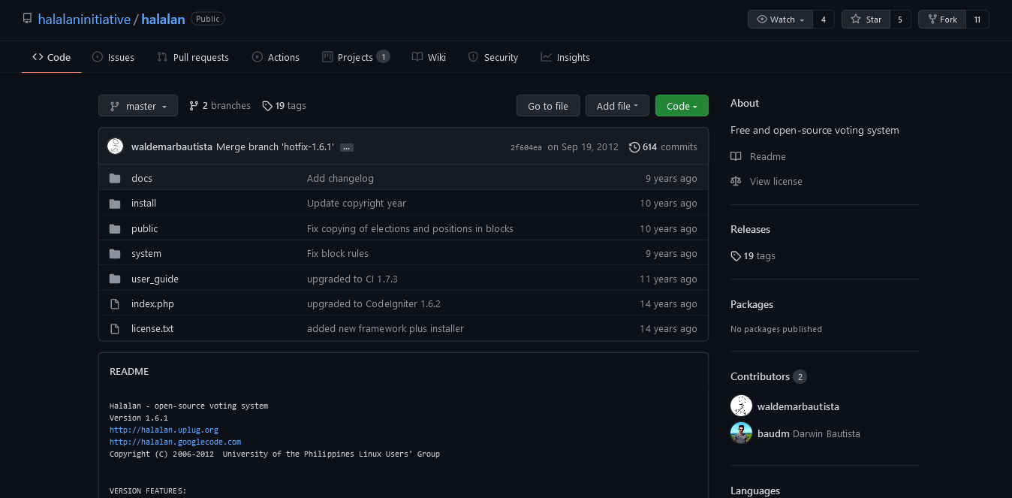View the 19 tags link near branches
Screen dimensions: 1012x498
pos(285,106)
